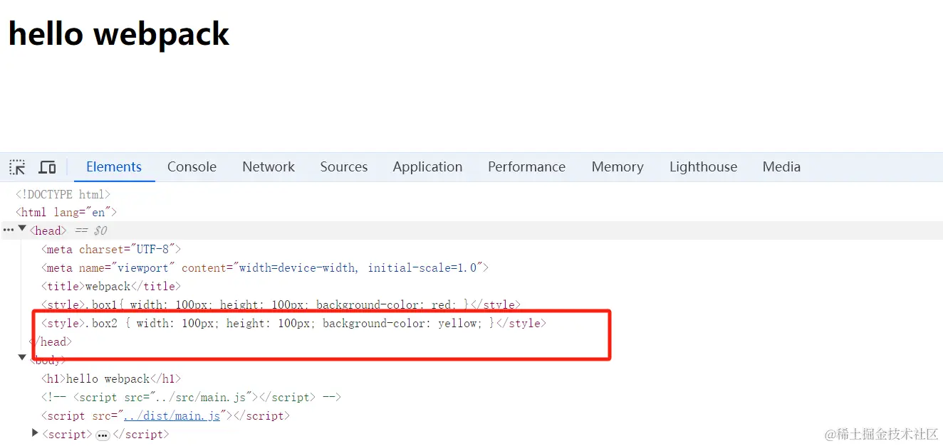Open the Application tab

pyautogui.click(x=427, y=167)
